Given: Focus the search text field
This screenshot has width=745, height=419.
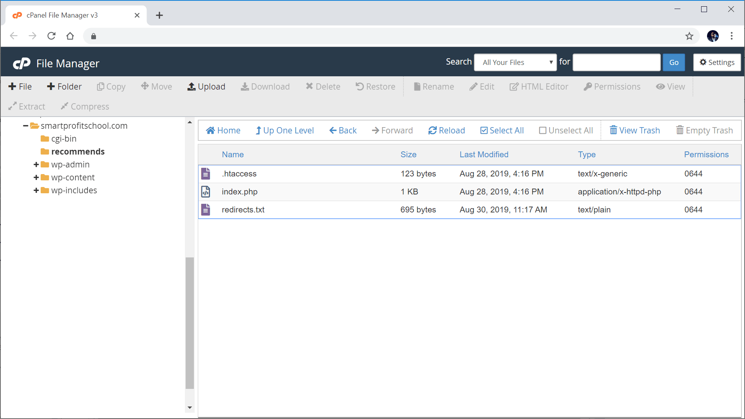Looking at the screenshot, I should click(x=617, y=62).
